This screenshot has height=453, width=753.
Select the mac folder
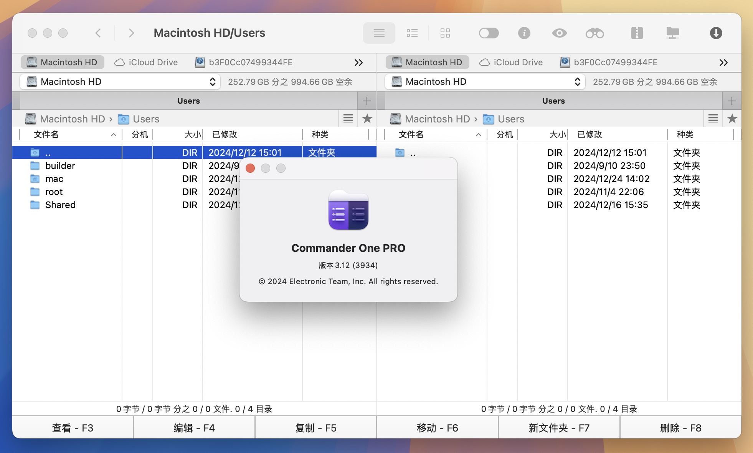(x=54, y=179)
